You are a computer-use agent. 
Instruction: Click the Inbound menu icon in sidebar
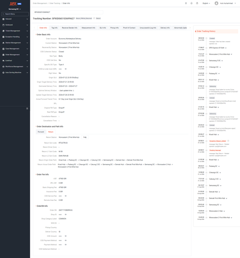pos(4,19)
